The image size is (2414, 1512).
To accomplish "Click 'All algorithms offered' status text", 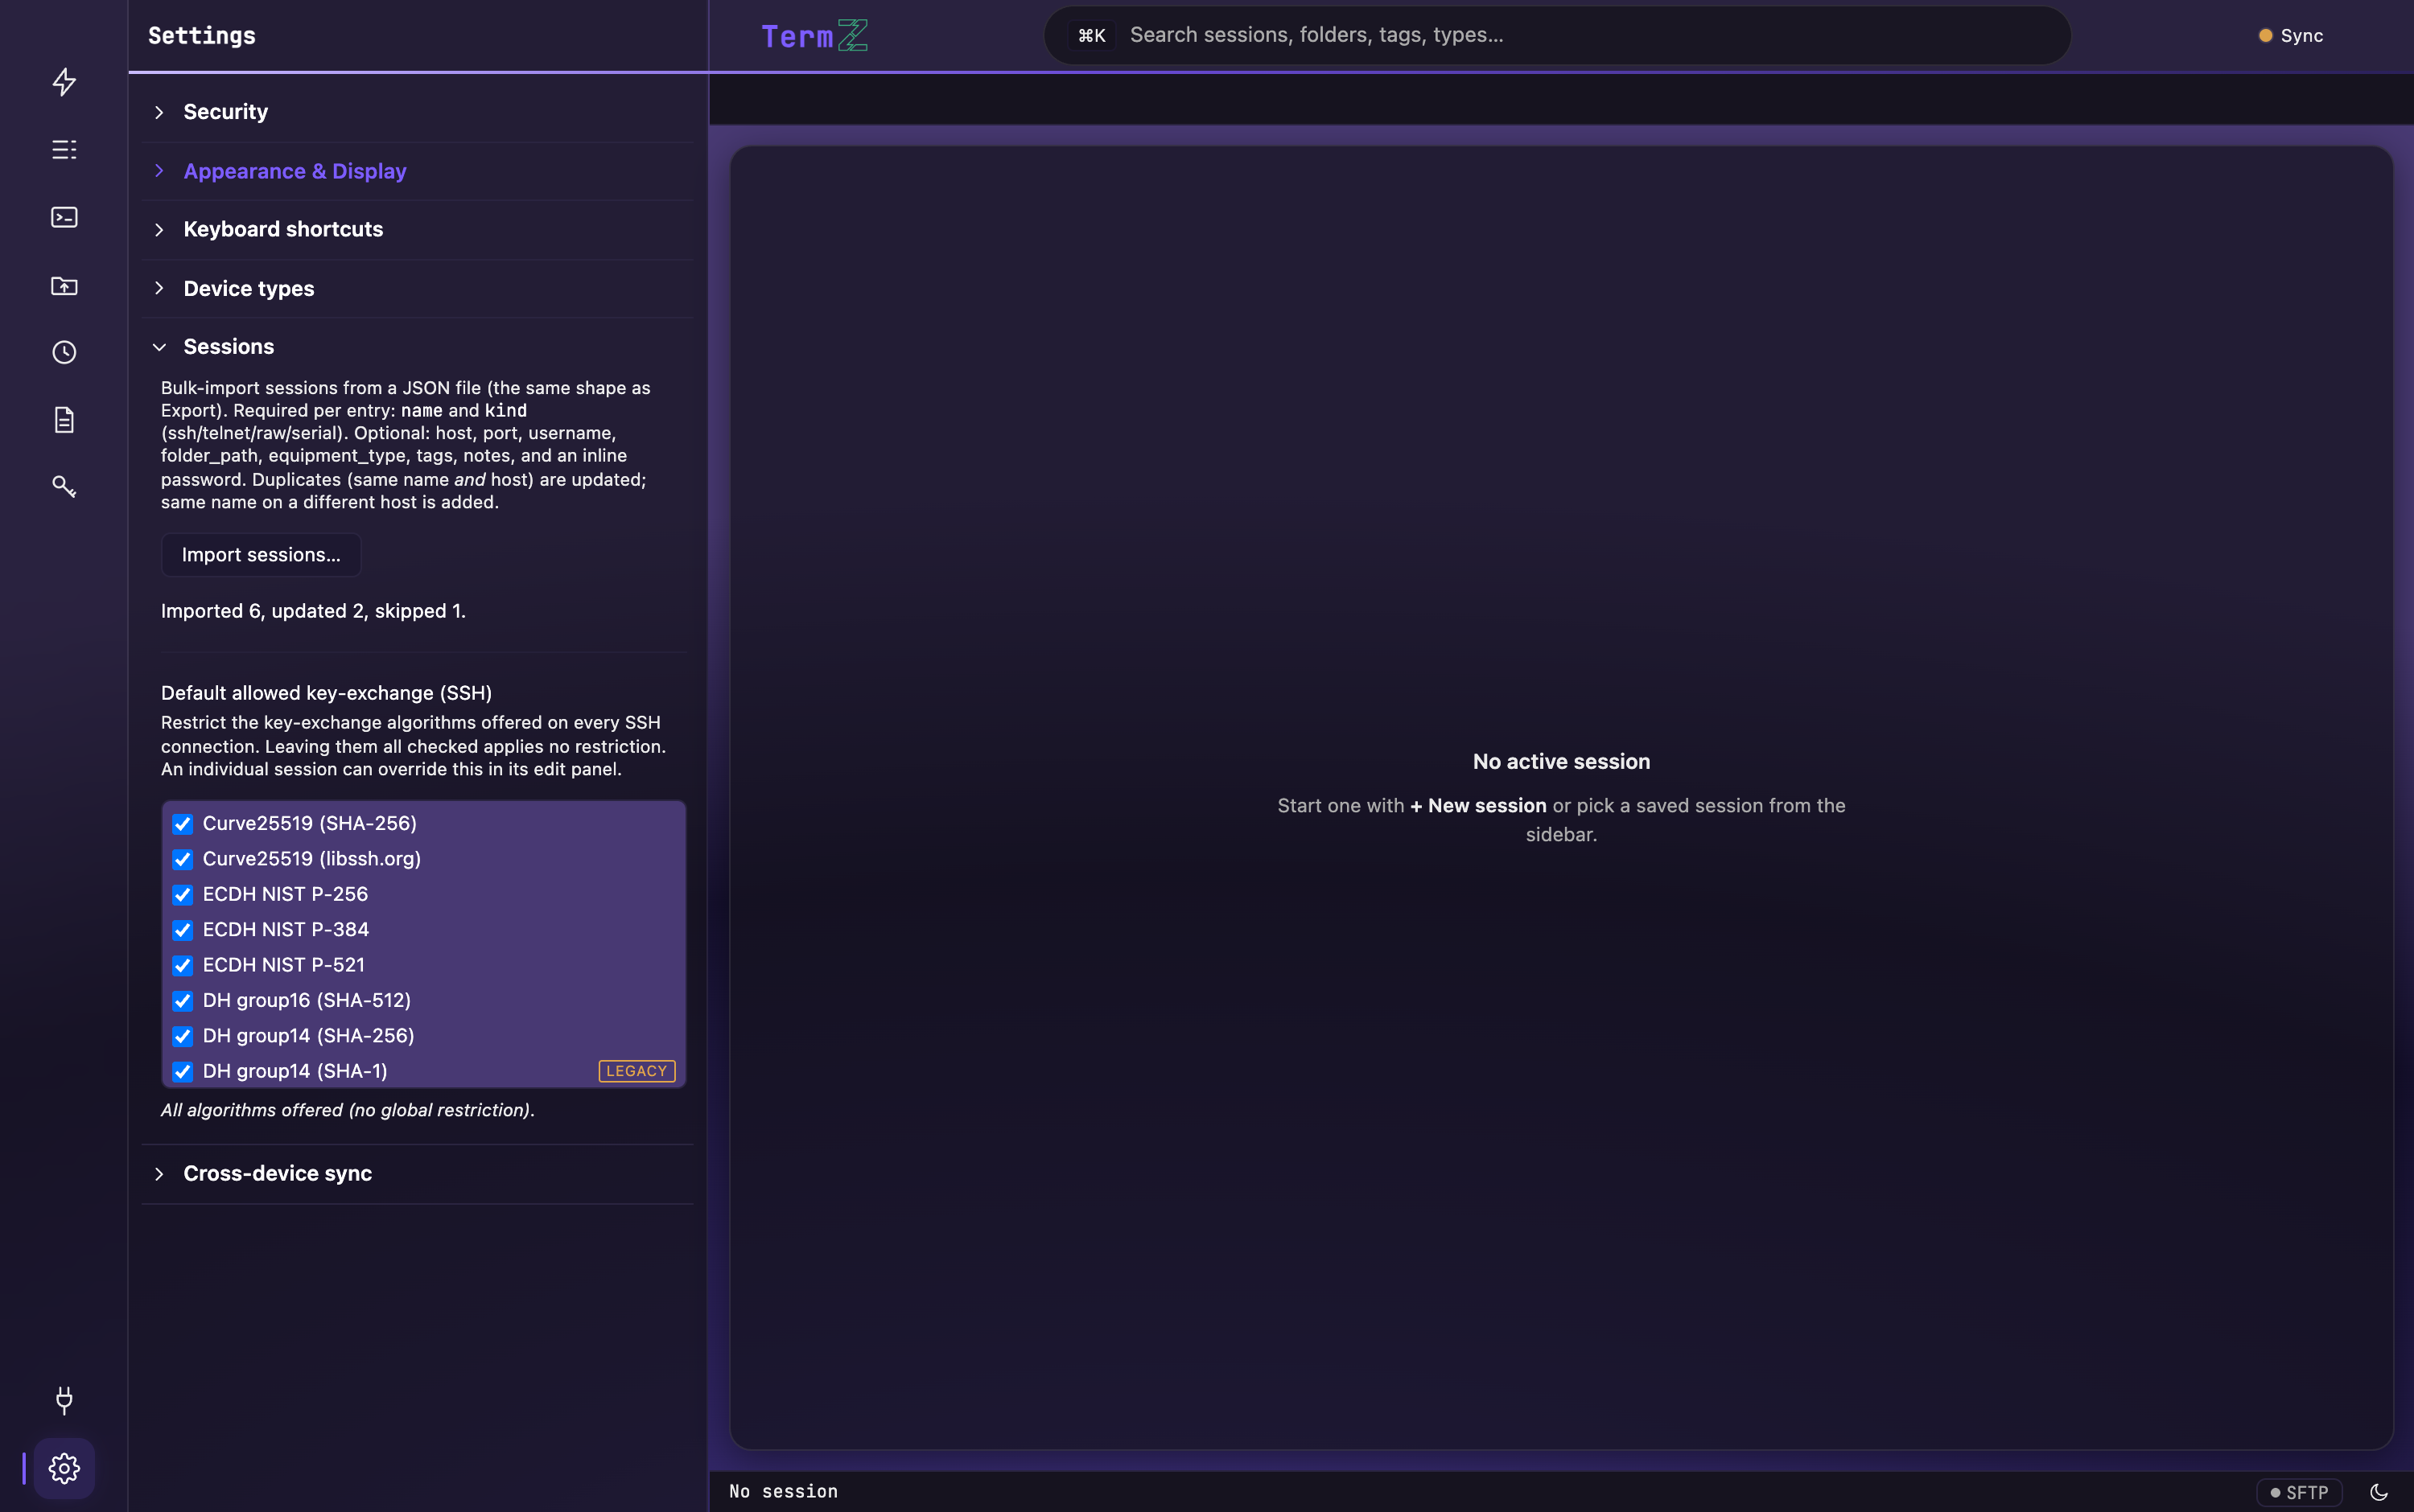I will point(347,1110).
